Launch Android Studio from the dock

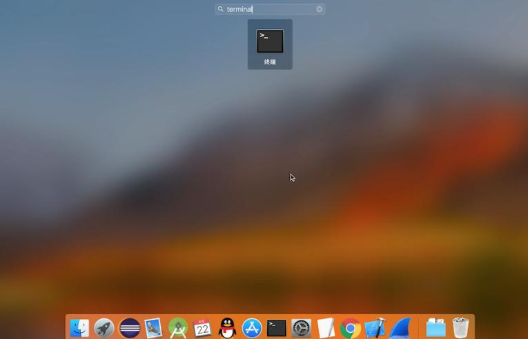[x=178, y=327]
